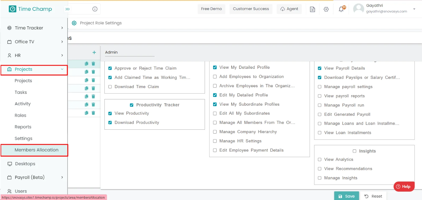The width and height of the screenshot is (422, 200).
Task: Click the Free Demo button
Action: (211, 9)
